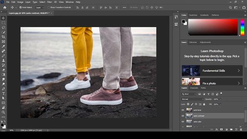This screenshot has height=139, width=247.
Task: Enable Show Transform Controls checkbox
Action: (x=49, y=7)
